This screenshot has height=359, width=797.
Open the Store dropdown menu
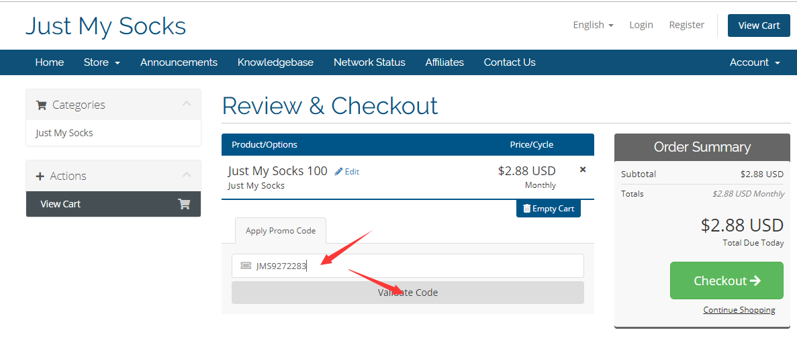coord(101,62)
